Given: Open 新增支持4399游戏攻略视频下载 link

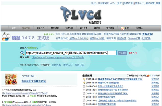Looking at the screenshot, I should pyautogui.click(x=113, y=94).
